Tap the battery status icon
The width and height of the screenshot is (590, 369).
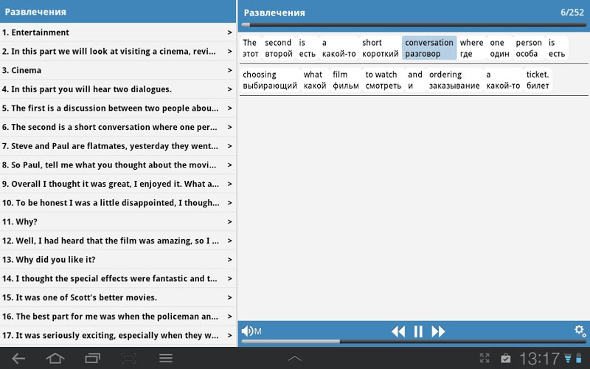tap(579, 359)
